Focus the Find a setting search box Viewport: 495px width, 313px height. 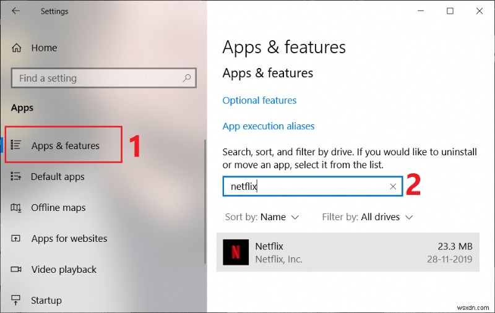(103, 78)
